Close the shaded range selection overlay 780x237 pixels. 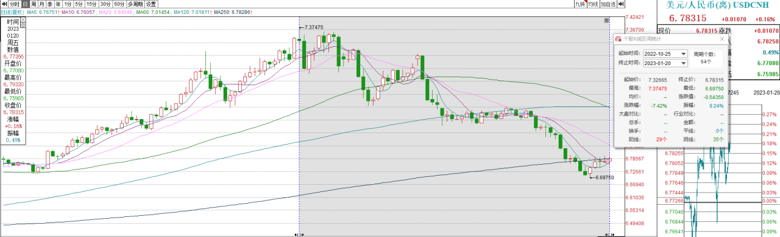click(x=606, y=20)
